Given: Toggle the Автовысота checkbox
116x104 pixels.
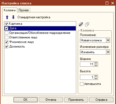Looking at the screenshot, I should pos(82,84).
